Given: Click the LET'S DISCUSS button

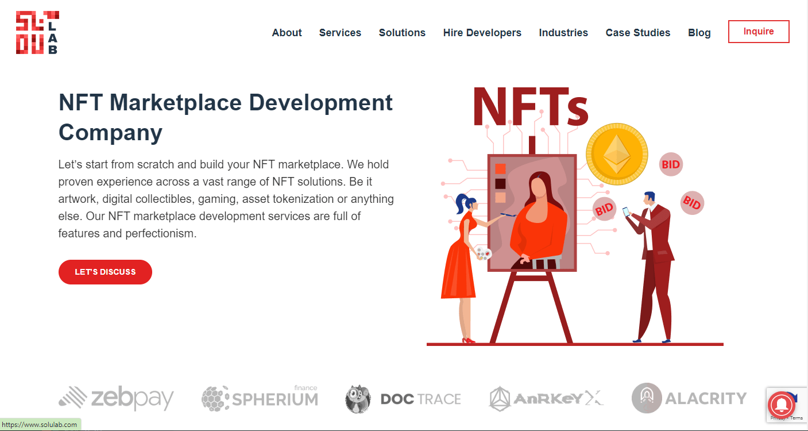Looking at the screenshot, I should pyautogui.click(x=105, y=272).
